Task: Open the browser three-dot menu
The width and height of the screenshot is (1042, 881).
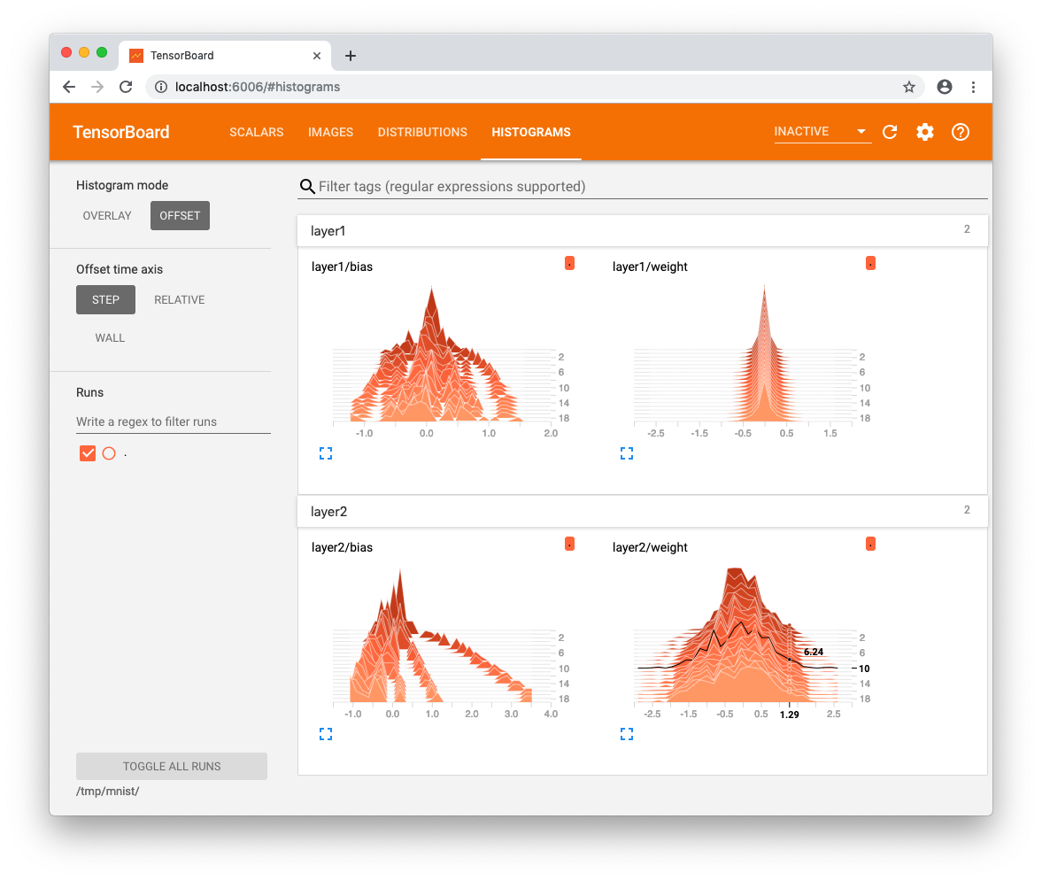Action: click(973, 87)
